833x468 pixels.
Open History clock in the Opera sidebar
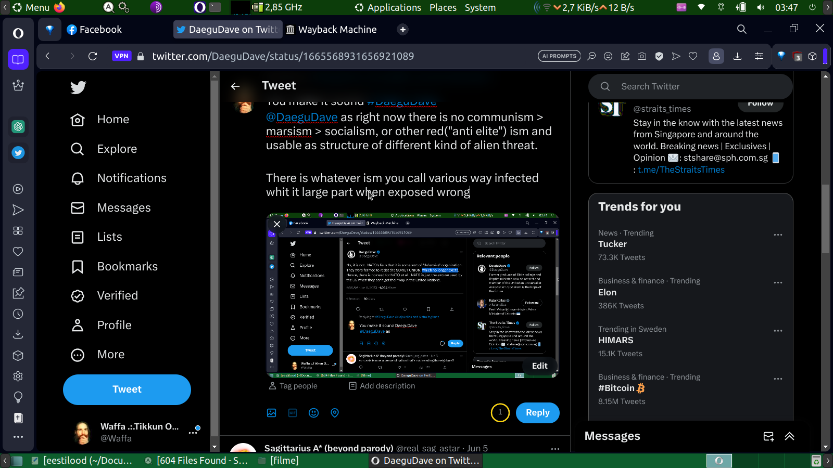(18, 314)
